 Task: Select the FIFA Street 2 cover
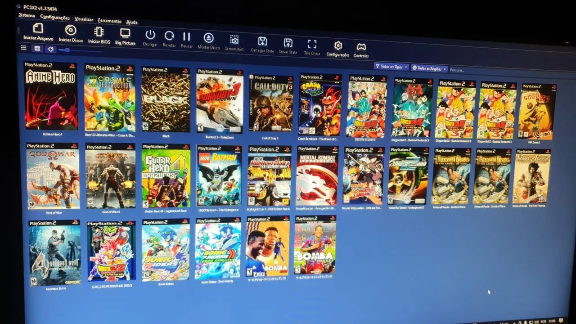(538, 111)
